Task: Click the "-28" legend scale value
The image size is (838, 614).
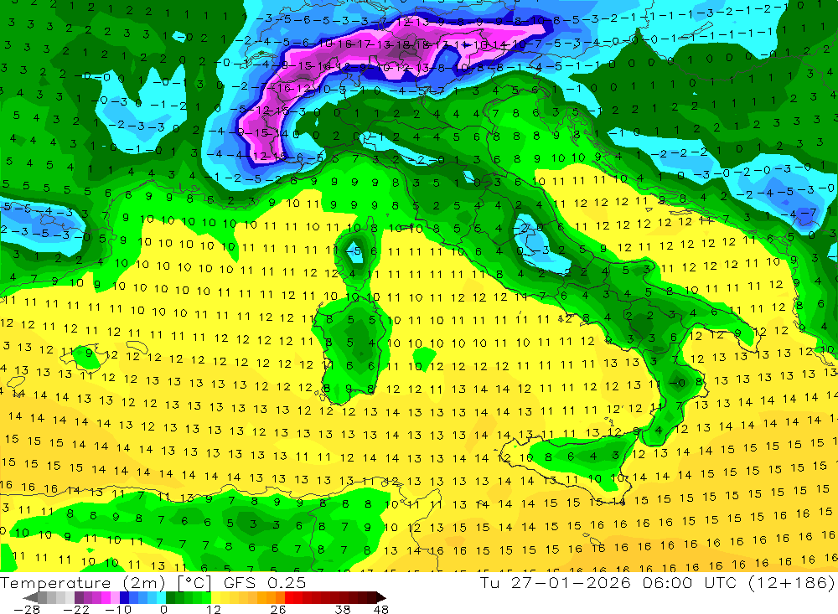Action: click(x=27, y=609)
